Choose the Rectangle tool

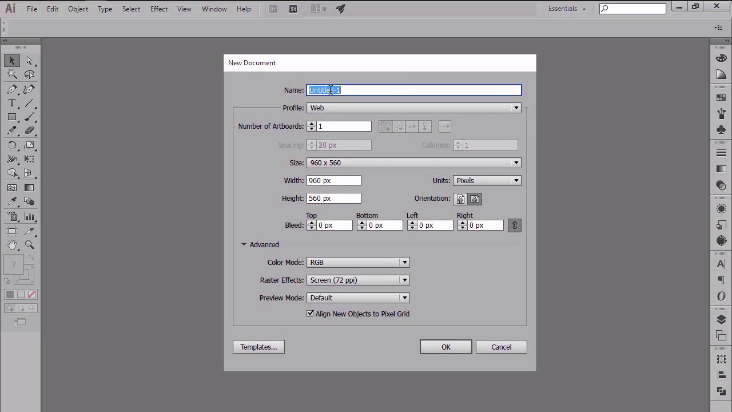[x=12, y=117]
